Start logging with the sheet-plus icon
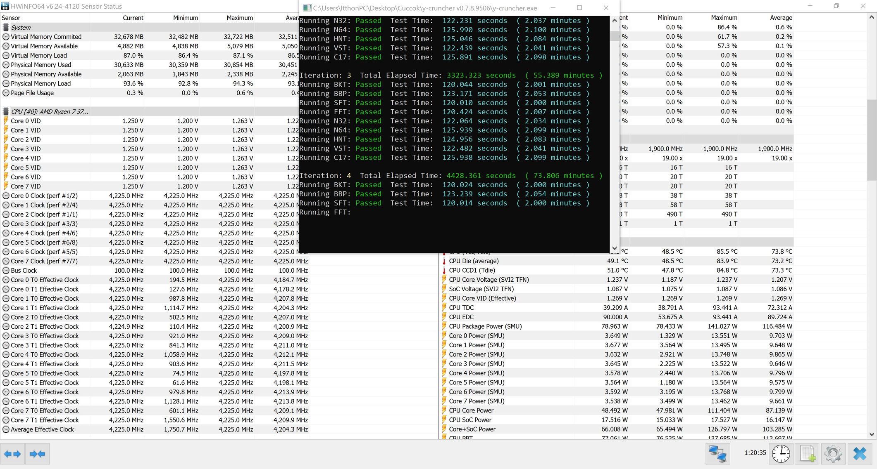The height and width of the screenshot is (469, 877). (x=808, y=454)
